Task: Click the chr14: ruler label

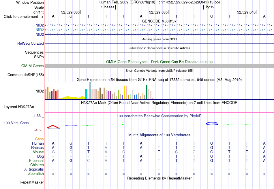Action: [x=39, y=12]
